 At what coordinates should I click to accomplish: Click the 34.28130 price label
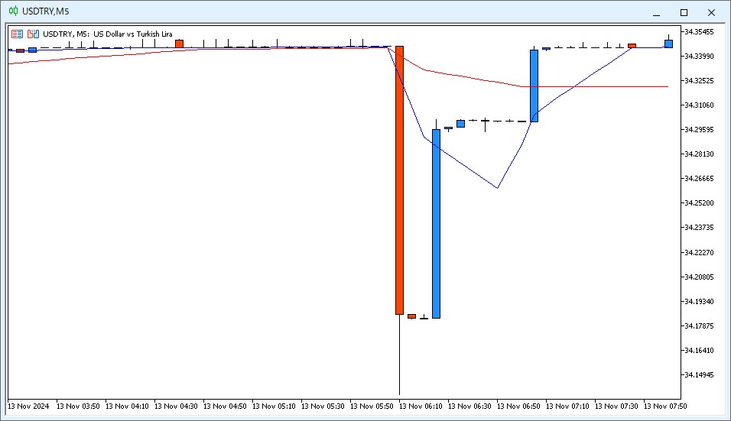pos(699,154)
